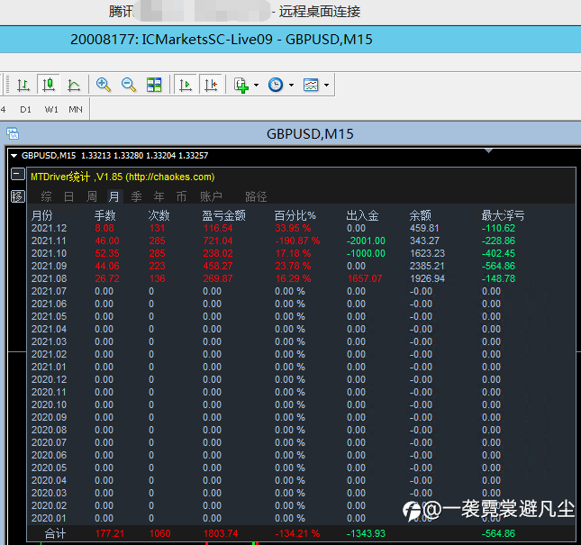Open the templates dropdown arrow
The image size is (581, 545).
point(326,86)
